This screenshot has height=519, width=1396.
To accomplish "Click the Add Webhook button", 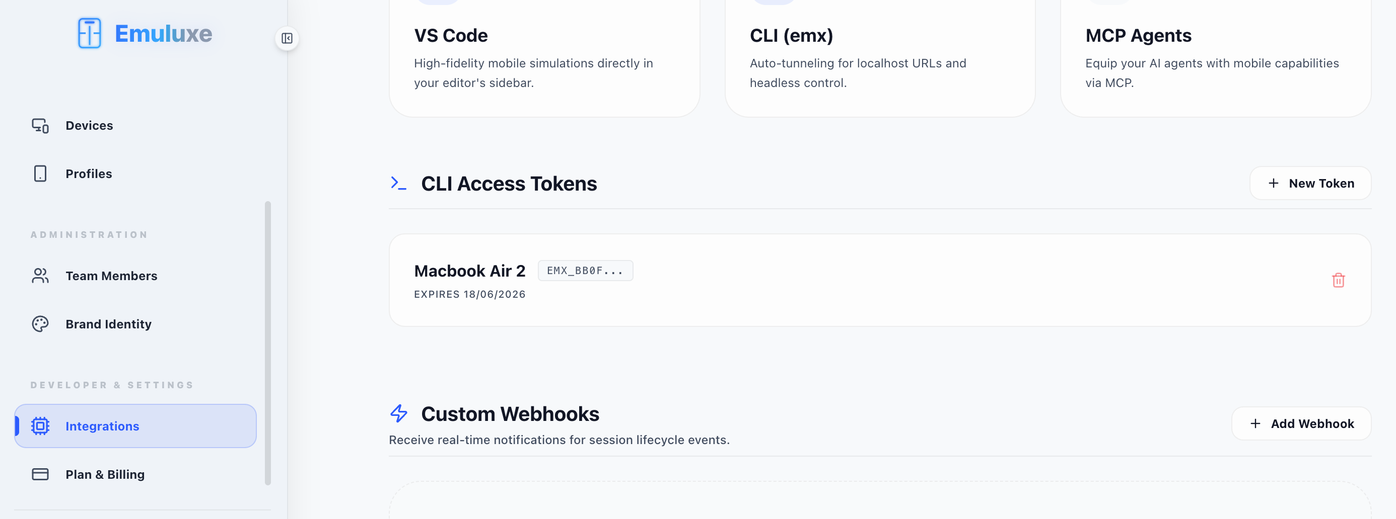I will 1301,424.
